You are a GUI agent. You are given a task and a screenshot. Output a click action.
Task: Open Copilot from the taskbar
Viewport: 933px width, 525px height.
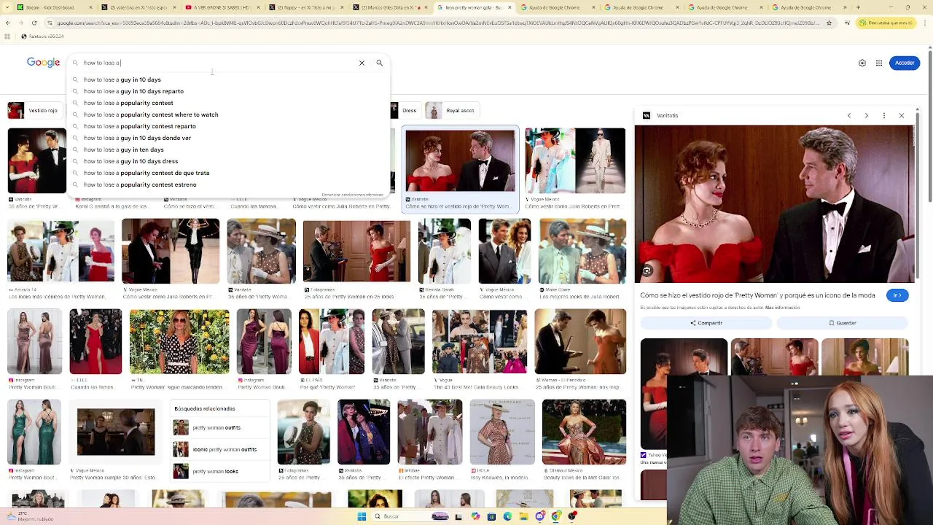475,516
